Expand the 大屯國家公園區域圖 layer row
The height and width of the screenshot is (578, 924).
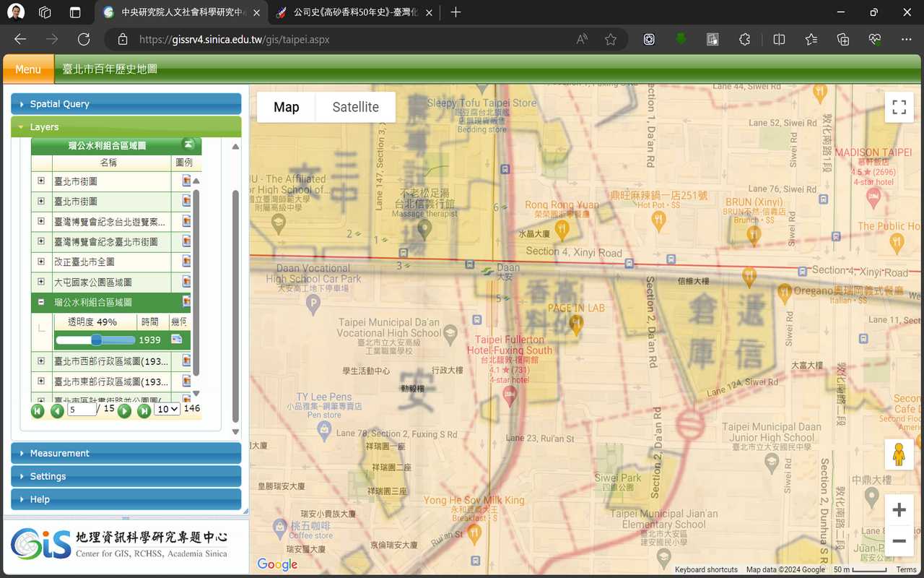(41, 282)
